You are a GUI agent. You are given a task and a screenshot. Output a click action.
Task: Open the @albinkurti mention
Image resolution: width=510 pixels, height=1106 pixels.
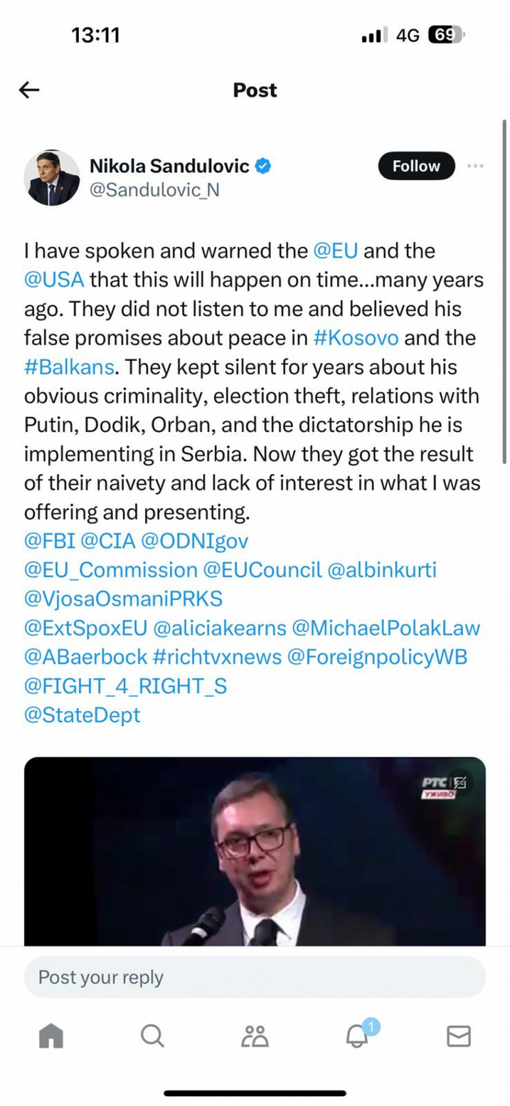(x=382, y=570)
